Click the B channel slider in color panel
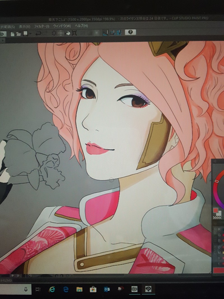This screenshot has height=299, width=224. coord(223,240)
